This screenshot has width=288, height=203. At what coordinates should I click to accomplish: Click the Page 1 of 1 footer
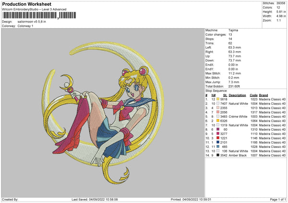pyautogui.click(x=278, y=199)
